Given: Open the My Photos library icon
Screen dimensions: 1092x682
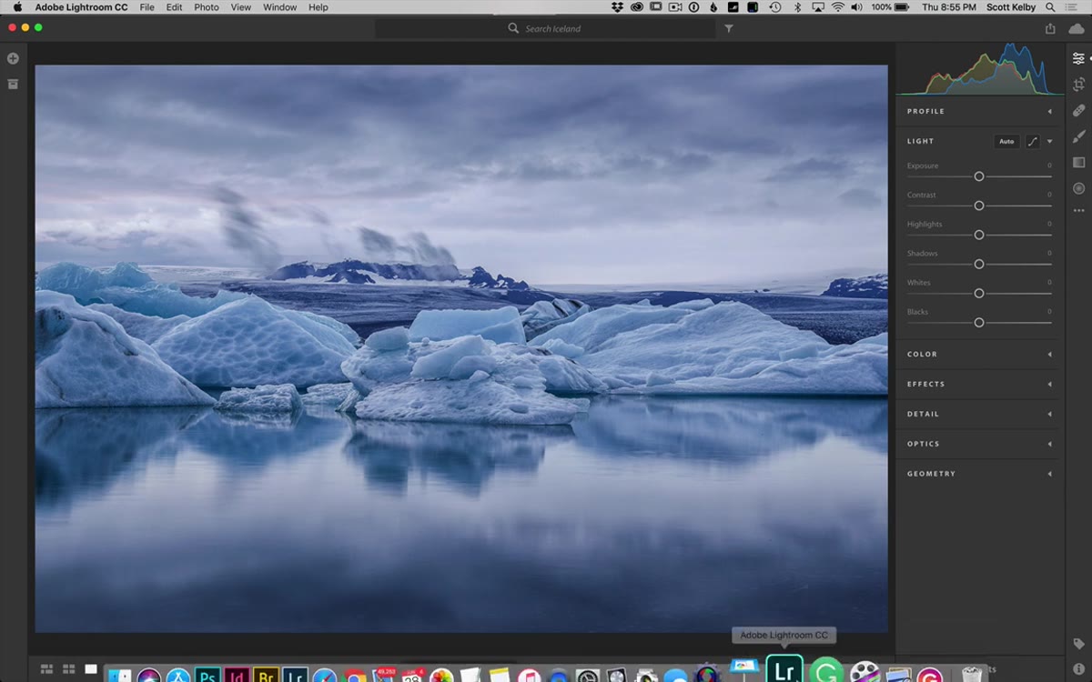Looking at the screenshot, I should click(x=13, y=85).
